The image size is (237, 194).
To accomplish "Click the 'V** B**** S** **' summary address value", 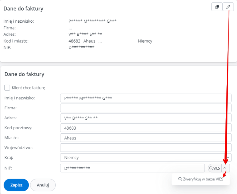I will (85, 34).
